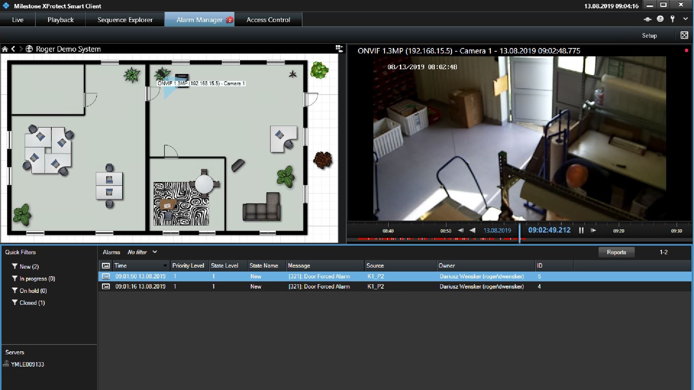
Task: Click the image column header icon
Action: [x=106, y=265]
